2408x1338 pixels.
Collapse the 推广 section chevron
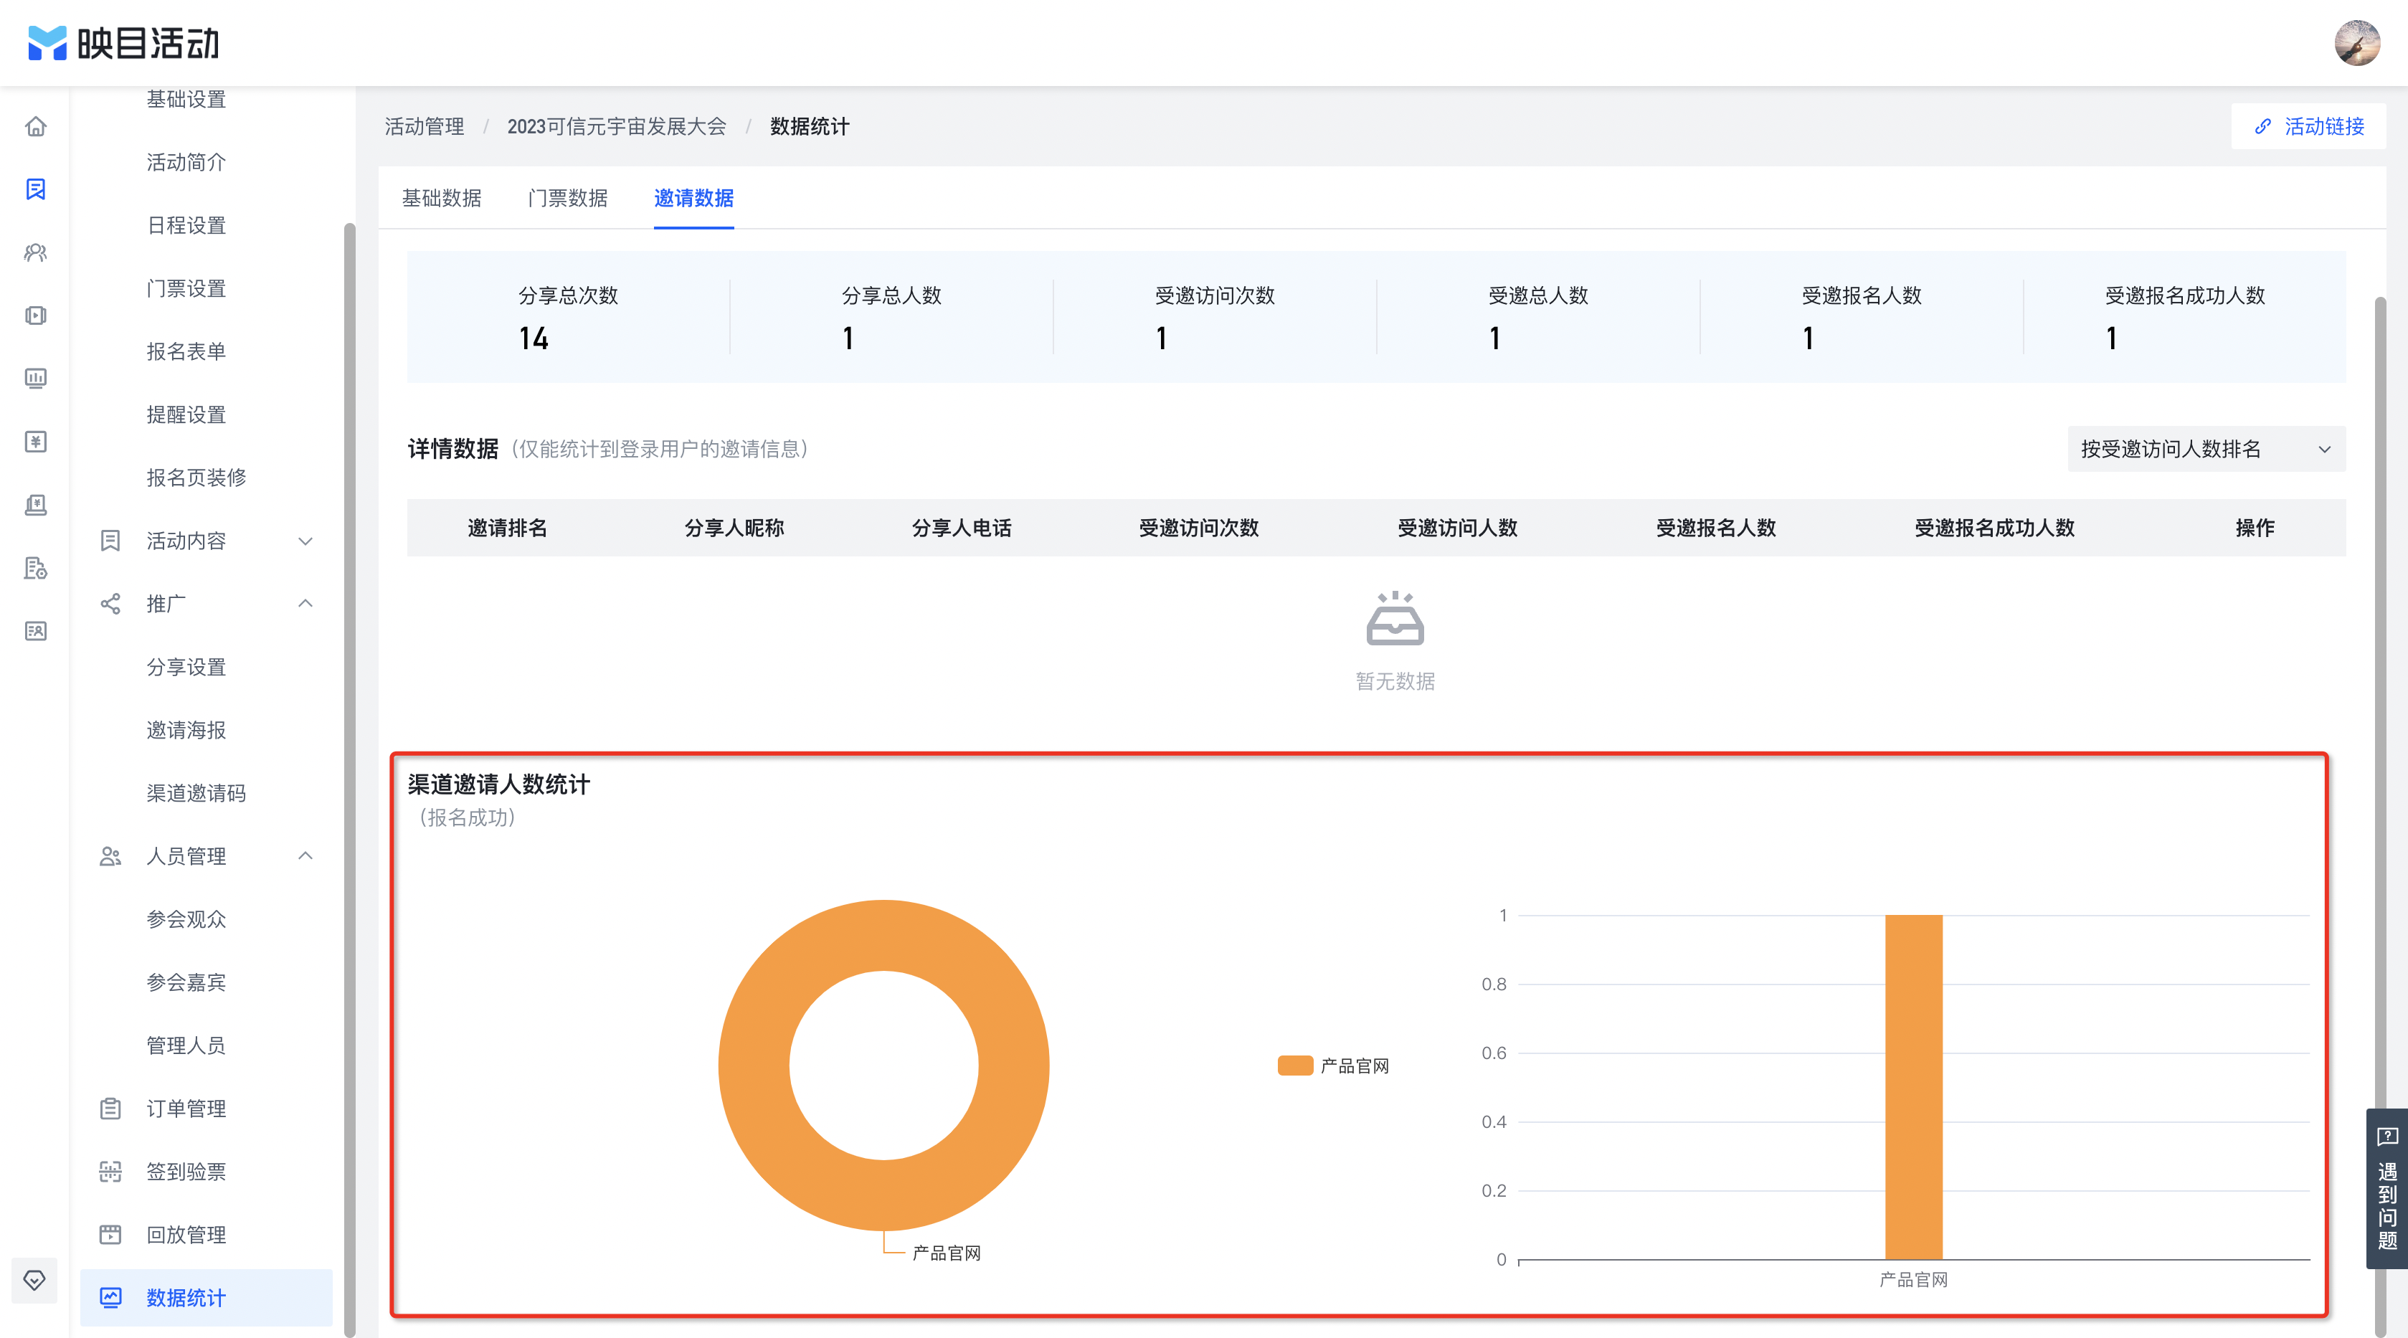[x=305, y=604]
